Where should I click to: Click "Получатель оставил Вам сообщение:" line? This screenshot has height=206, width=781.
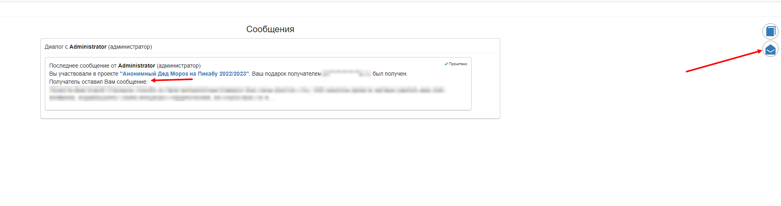click(x=98, y=82)
